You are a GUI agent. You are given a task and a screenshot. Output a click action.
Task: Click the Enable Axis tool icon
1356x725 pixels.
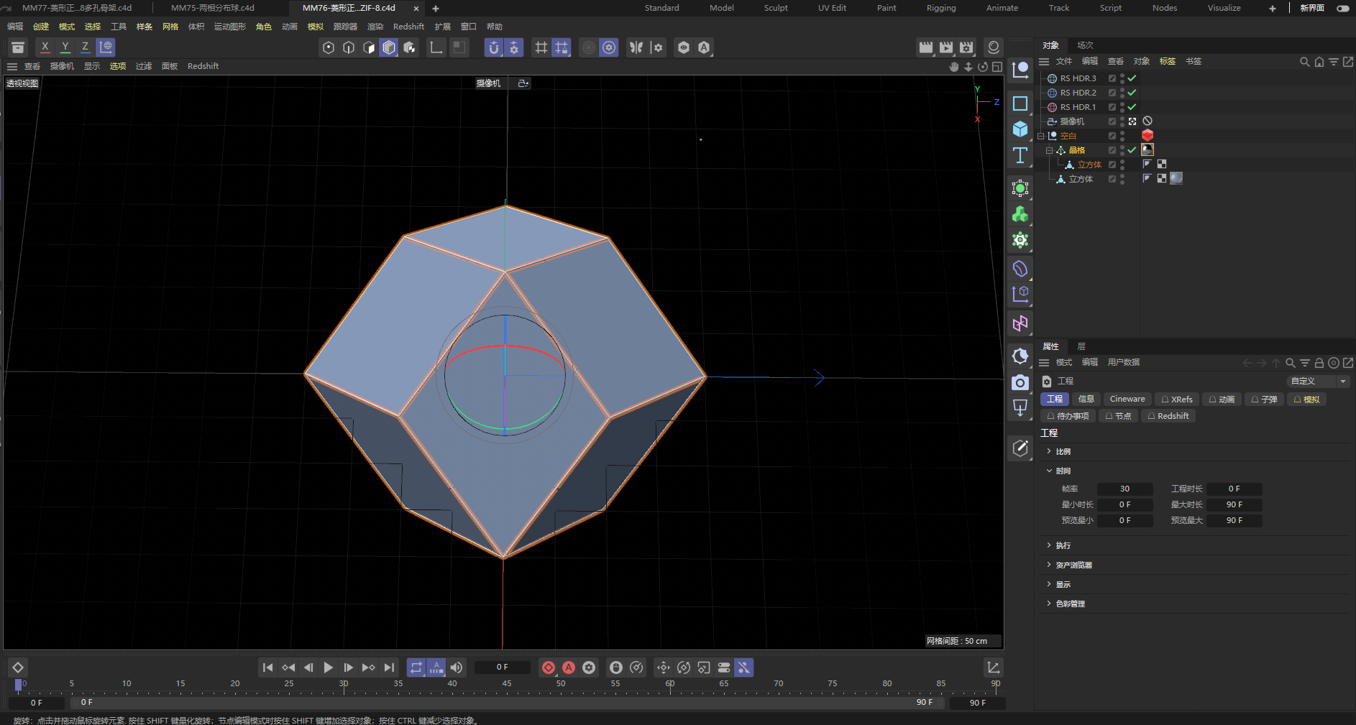point(436,47)
